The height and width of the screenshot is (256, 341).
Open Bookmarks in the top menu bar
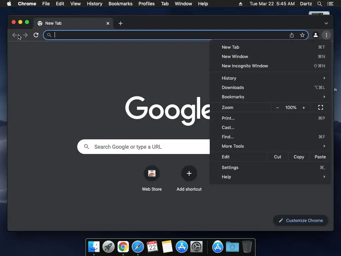[121, 4]
